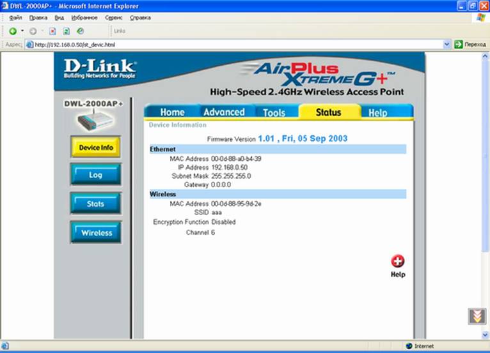Open the Избранное menu

click(x=84, y=18)
